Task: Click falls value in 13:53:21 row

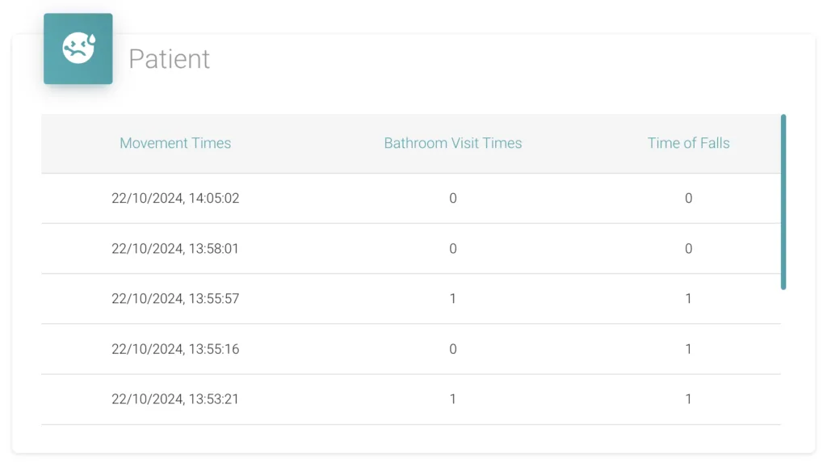Action: pyautogui.click(x=688, y=399)
